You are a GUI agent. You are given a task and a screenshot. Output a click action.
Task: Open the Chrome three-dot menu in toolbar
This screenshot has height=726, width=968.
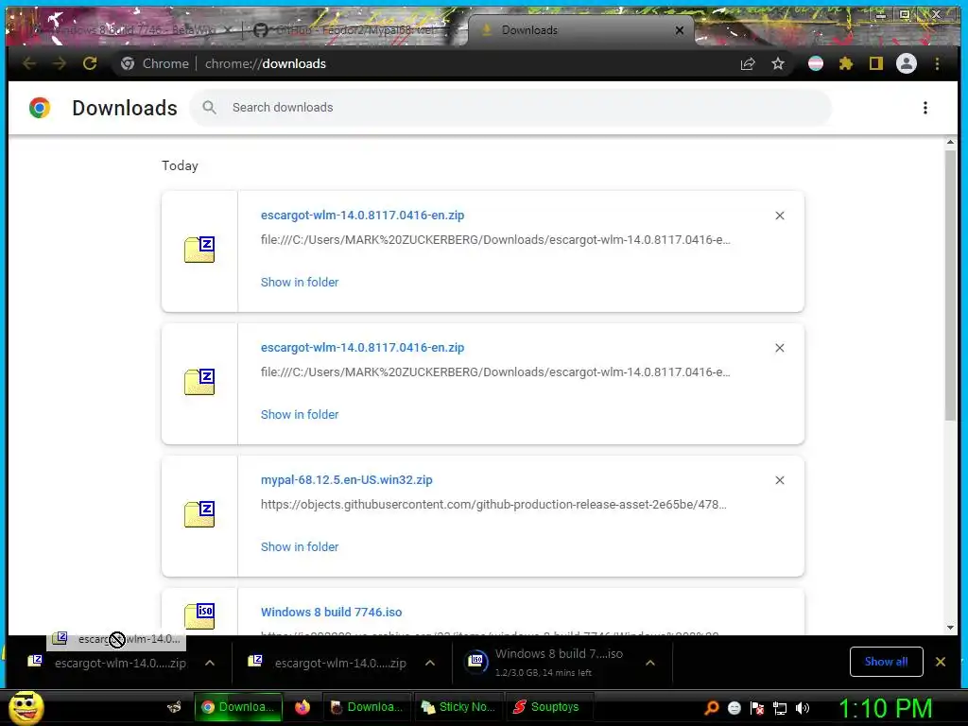937,63
